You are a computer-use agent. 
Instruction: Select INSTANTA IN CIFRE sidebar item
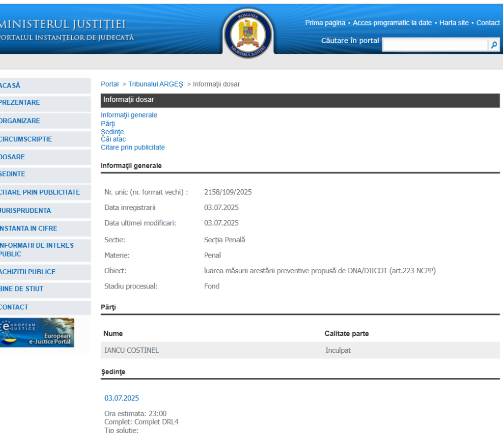(45, 229)
